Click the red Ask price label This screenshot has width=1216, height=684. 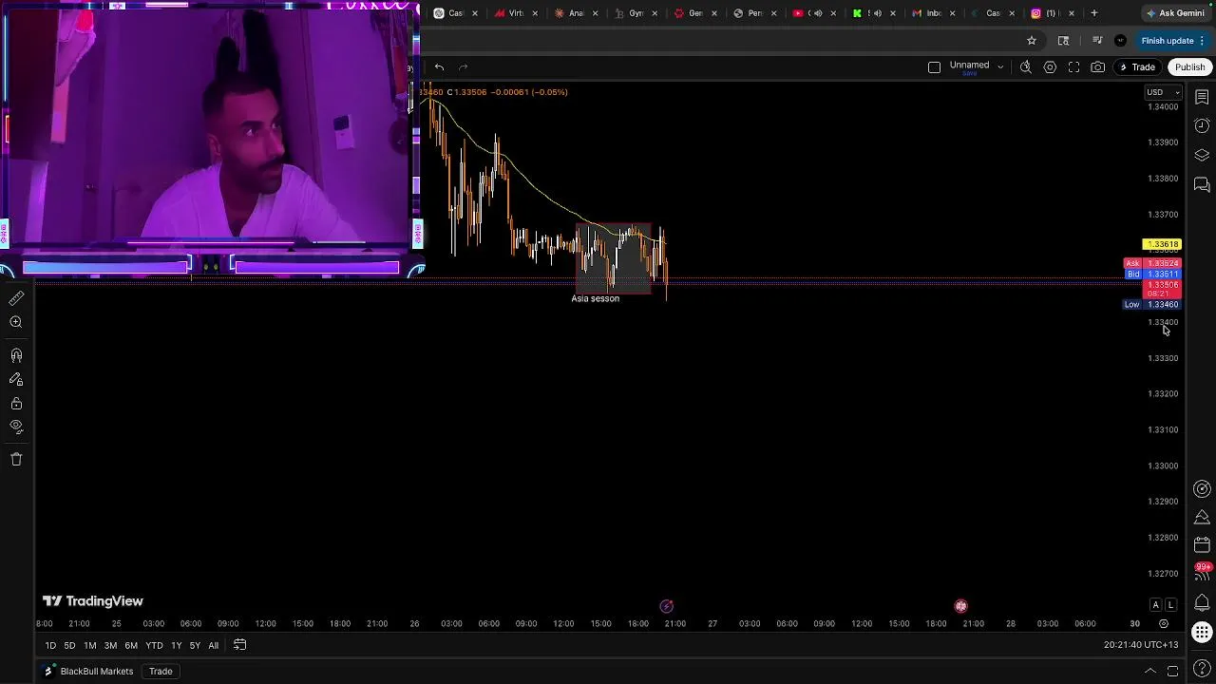click(1152, 263)
